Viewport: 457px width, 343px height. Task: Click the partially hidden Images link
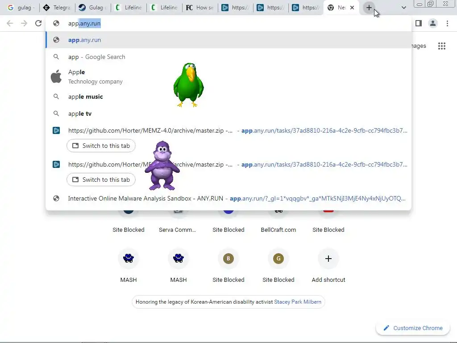pos(419,46)
